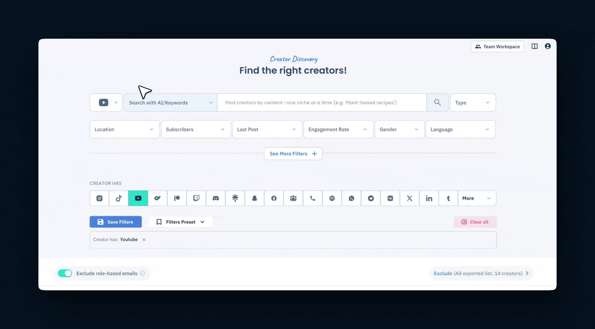Remove the Youtube filter chip
Viewport: 595px width, 329px height.
click(144, 240)
